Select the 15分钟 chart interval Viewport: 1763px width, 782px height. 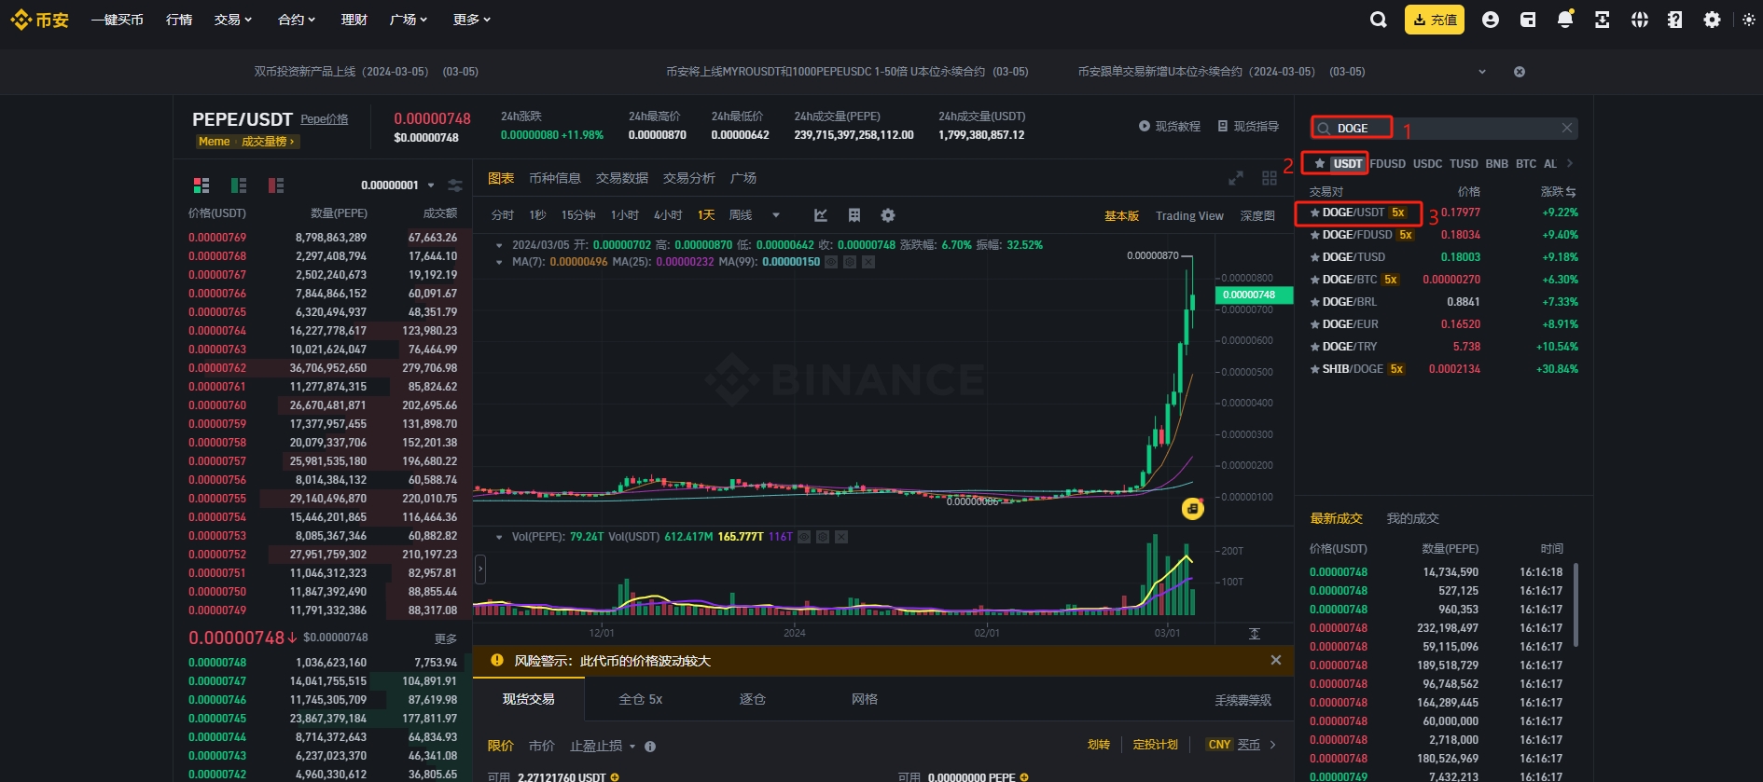(x=578, y=215)
